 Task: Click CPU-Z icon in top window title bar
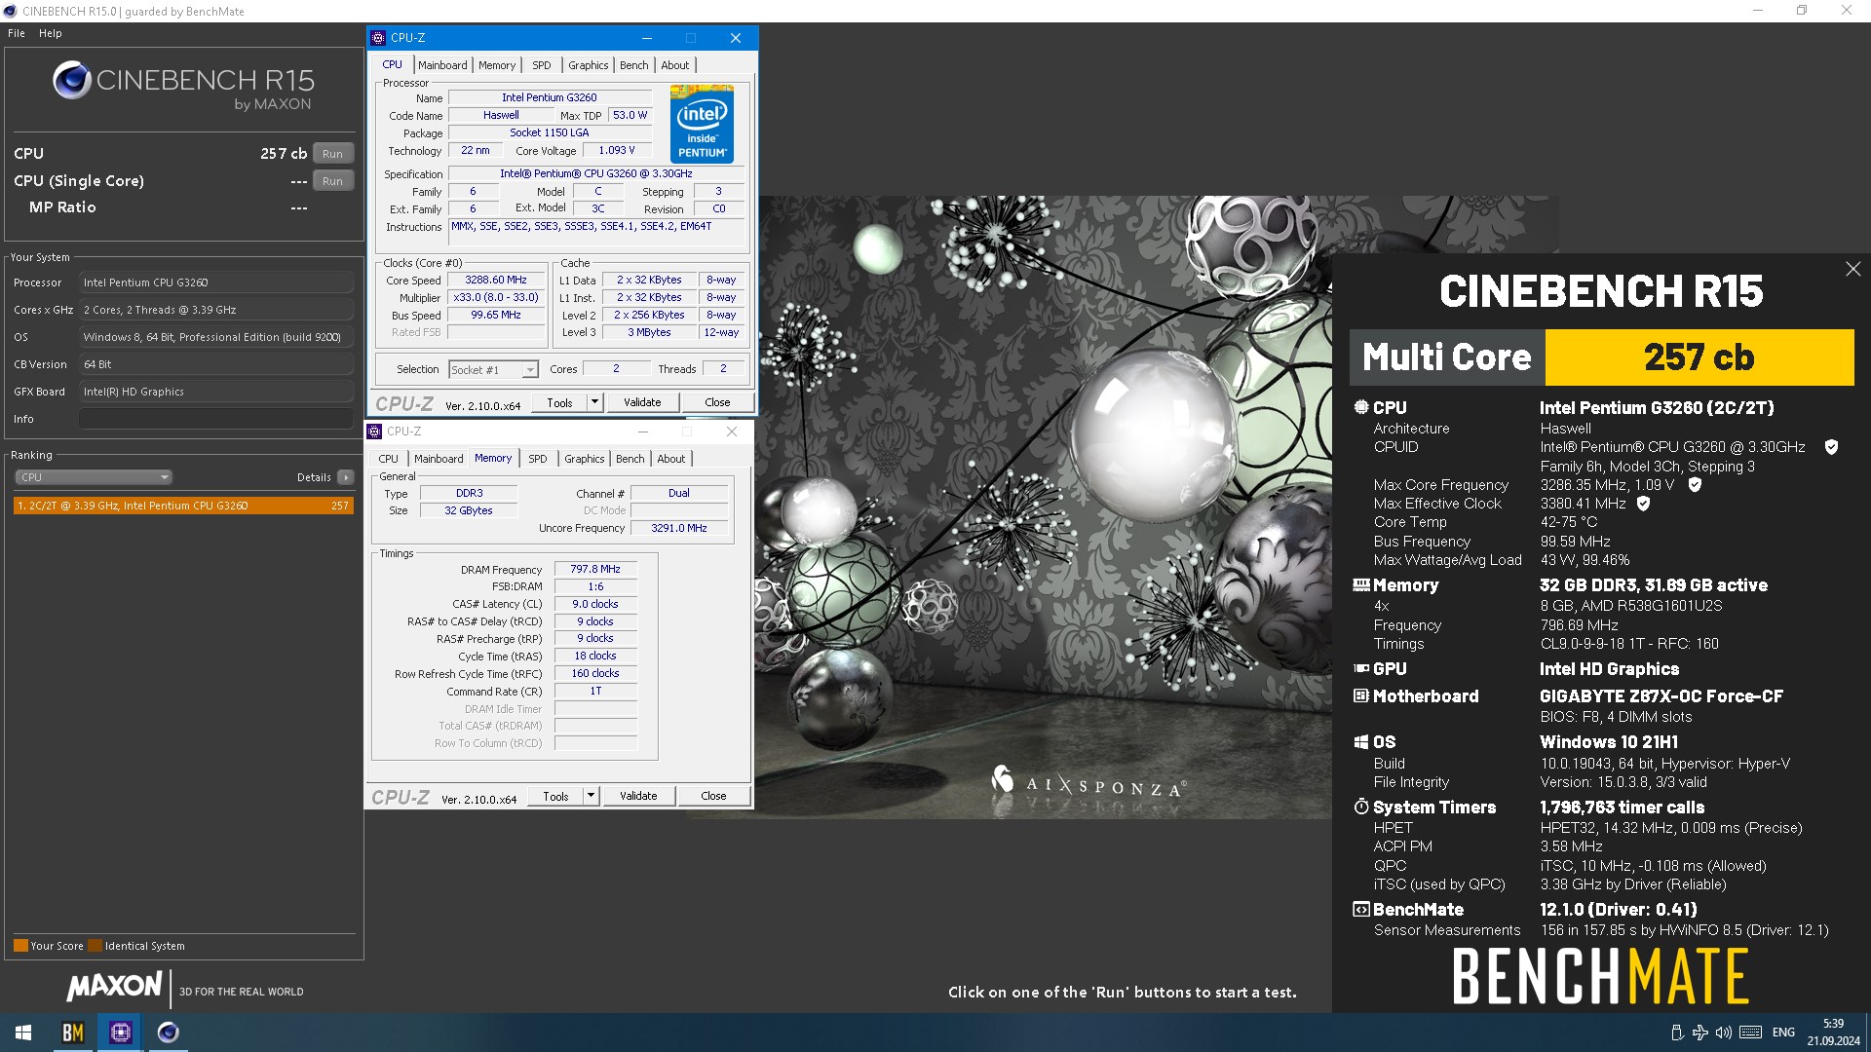click(378, 38)
